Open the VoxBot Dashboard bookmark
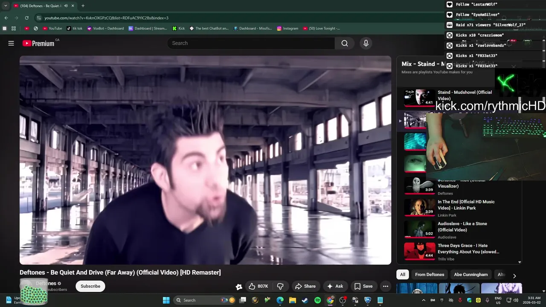546x307 pixels. [x=105, y=29]
